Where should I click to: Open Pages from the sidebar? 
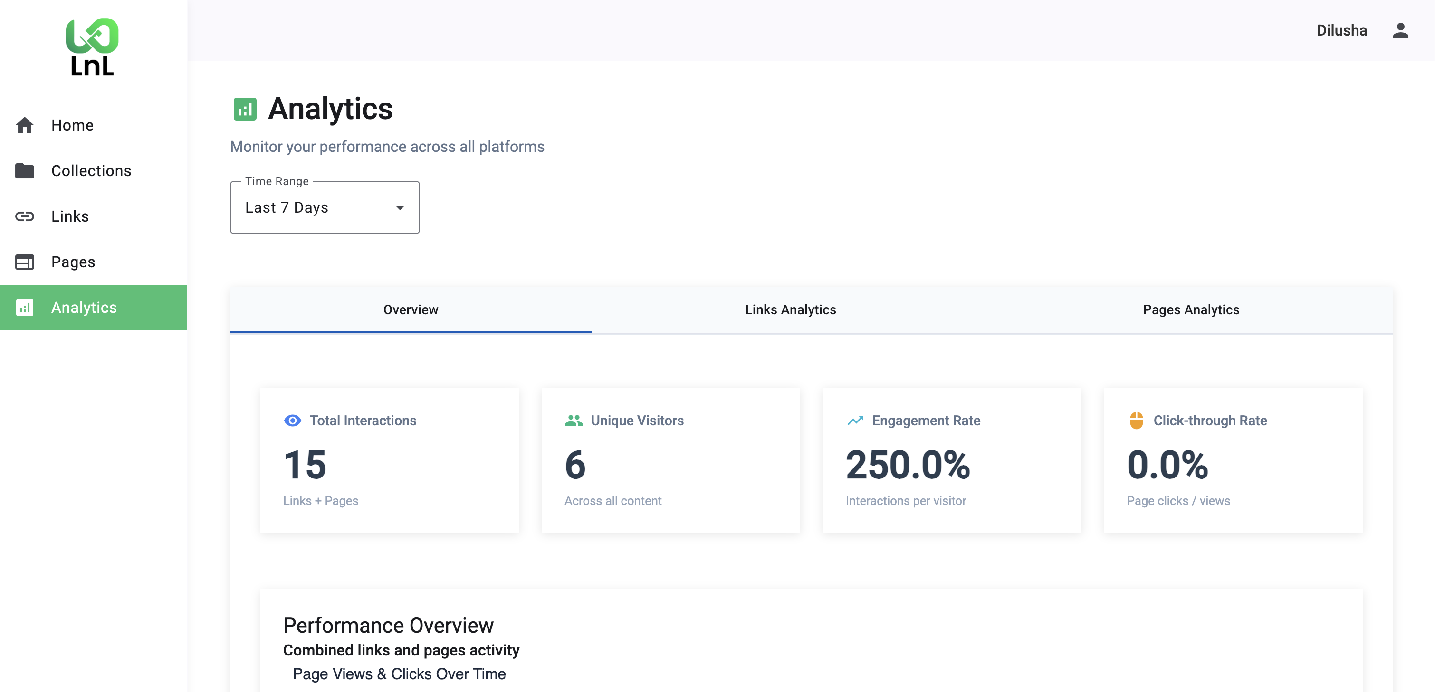pos(94,262)
